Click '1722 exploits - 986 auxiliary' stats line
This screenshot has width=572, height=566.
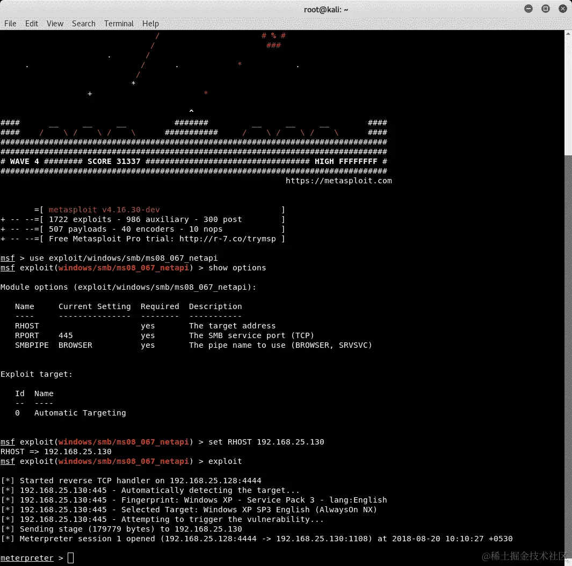(145, 219)
